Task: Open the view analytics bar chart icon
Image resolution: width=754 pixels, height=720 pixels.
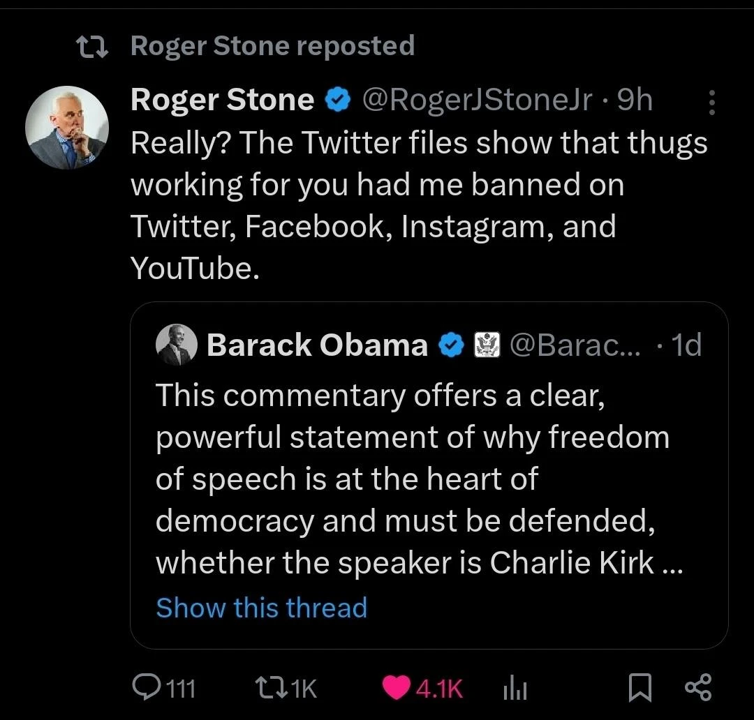Action: click(514, 689)
